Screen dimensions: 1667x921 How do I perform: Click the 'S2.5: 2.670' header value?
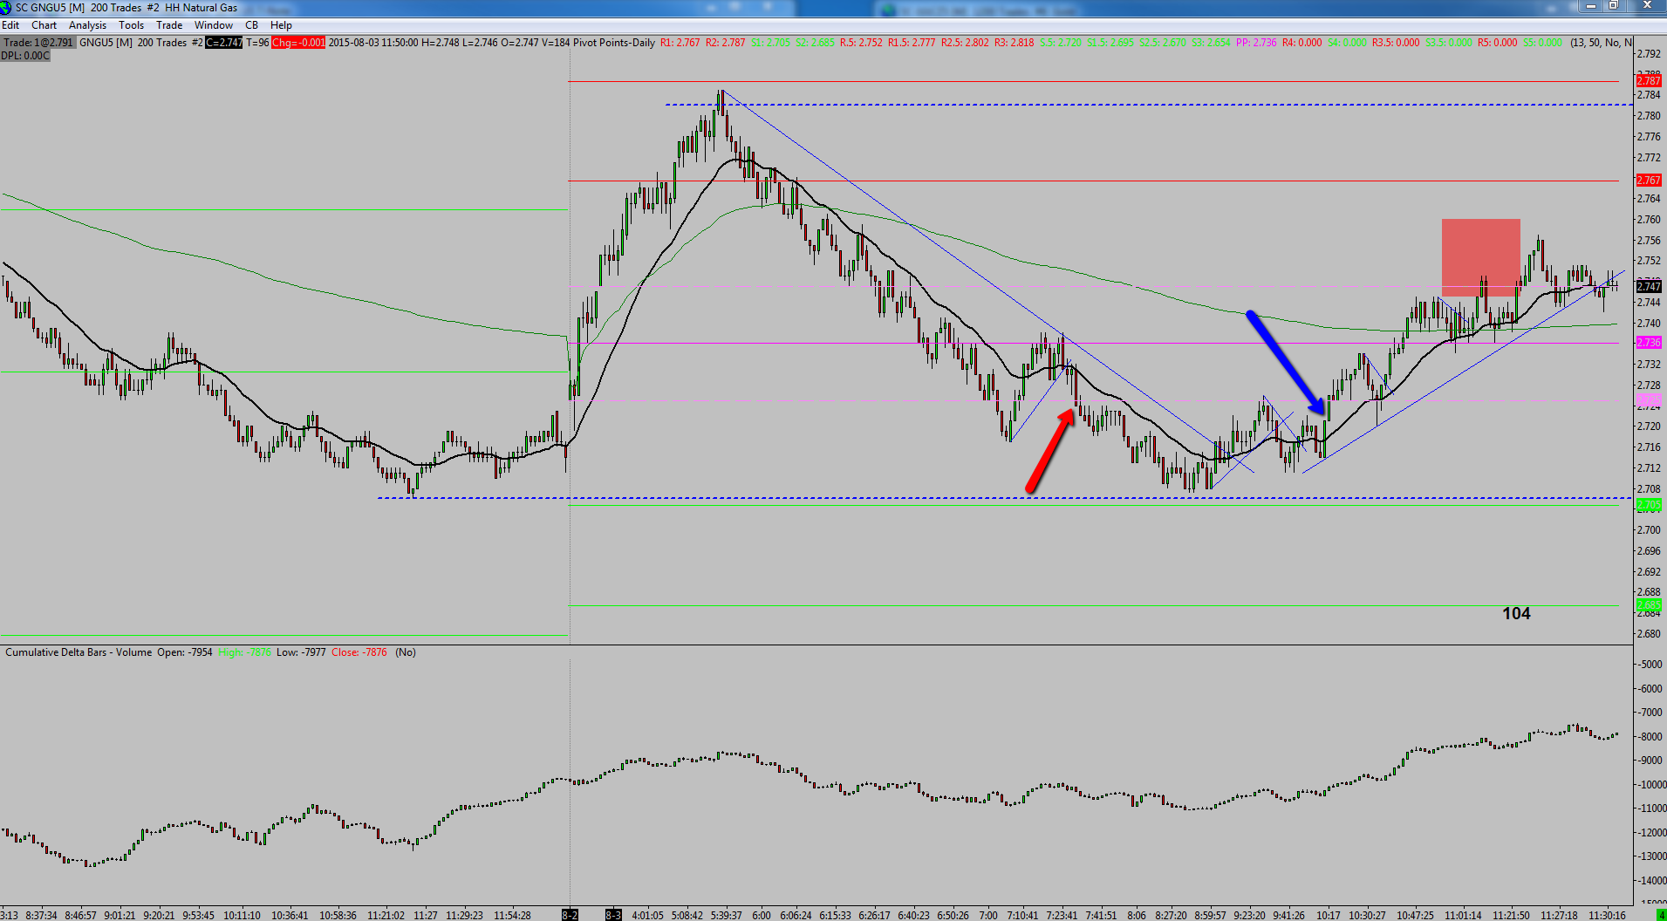[1163, 43]
